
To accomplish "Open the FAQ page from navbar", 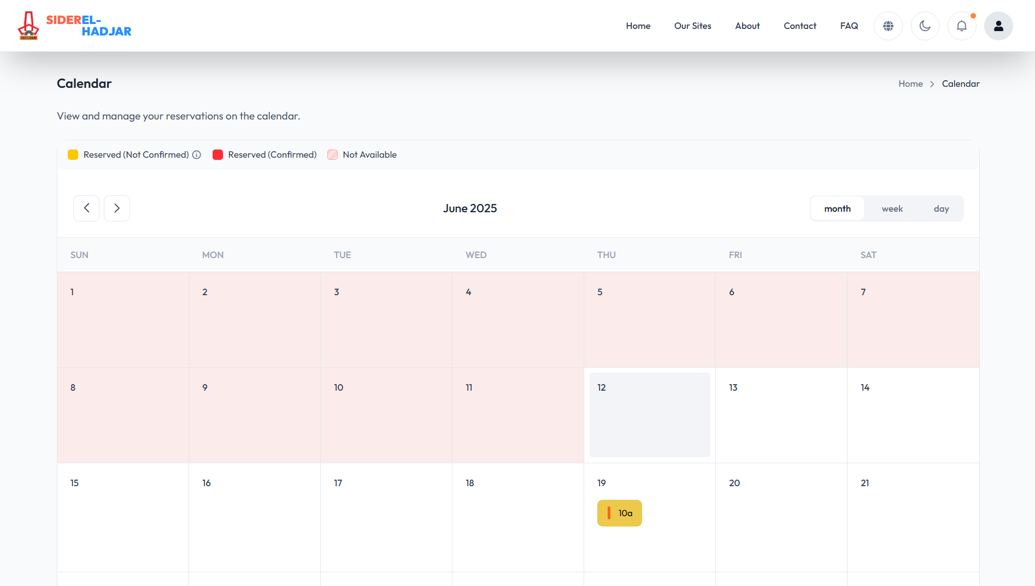I will point(849,26).
